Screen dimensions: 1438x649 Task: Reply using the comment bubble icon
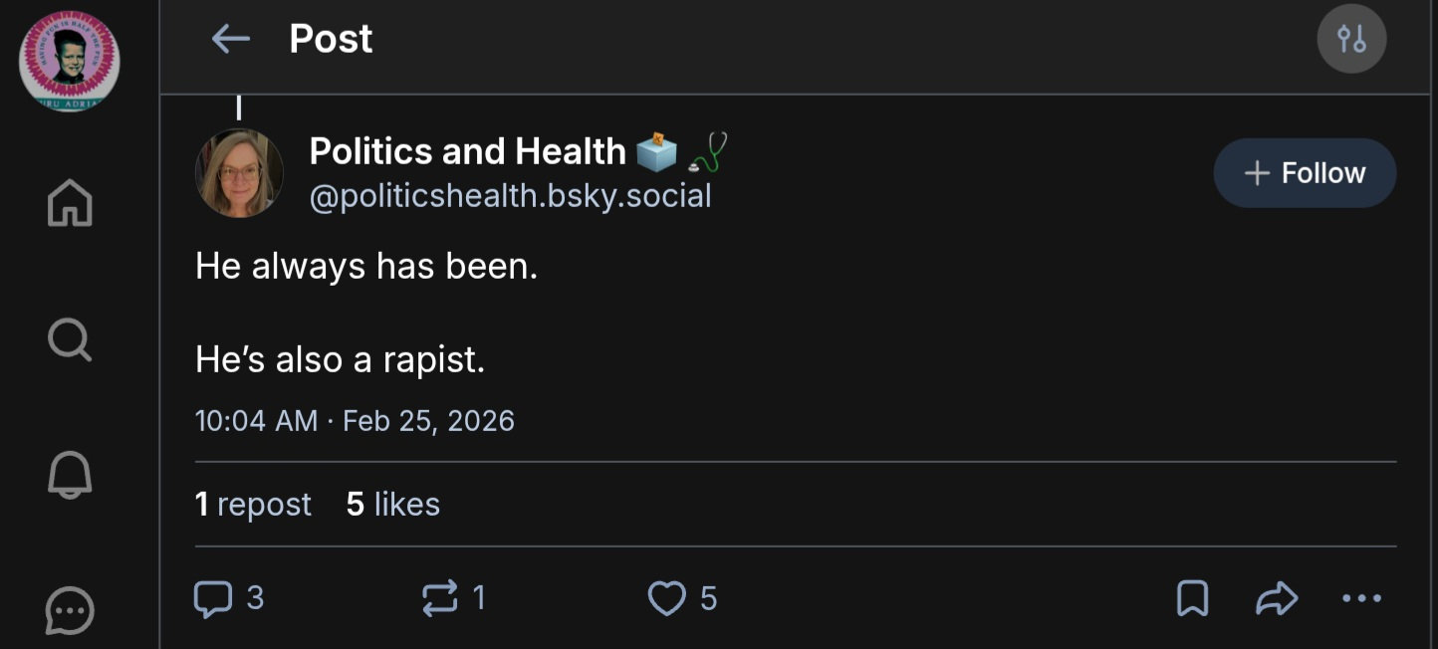(x=213, y=598)
